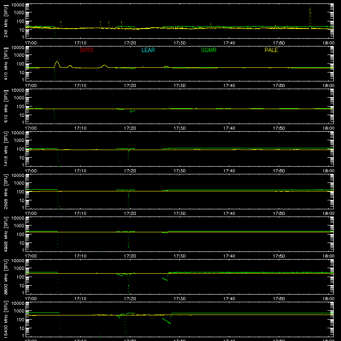This screenshot has width=341, height=341.
Task: Click the 17:20 tick label under 2695 MHz panel
Action: pos(130,214)
